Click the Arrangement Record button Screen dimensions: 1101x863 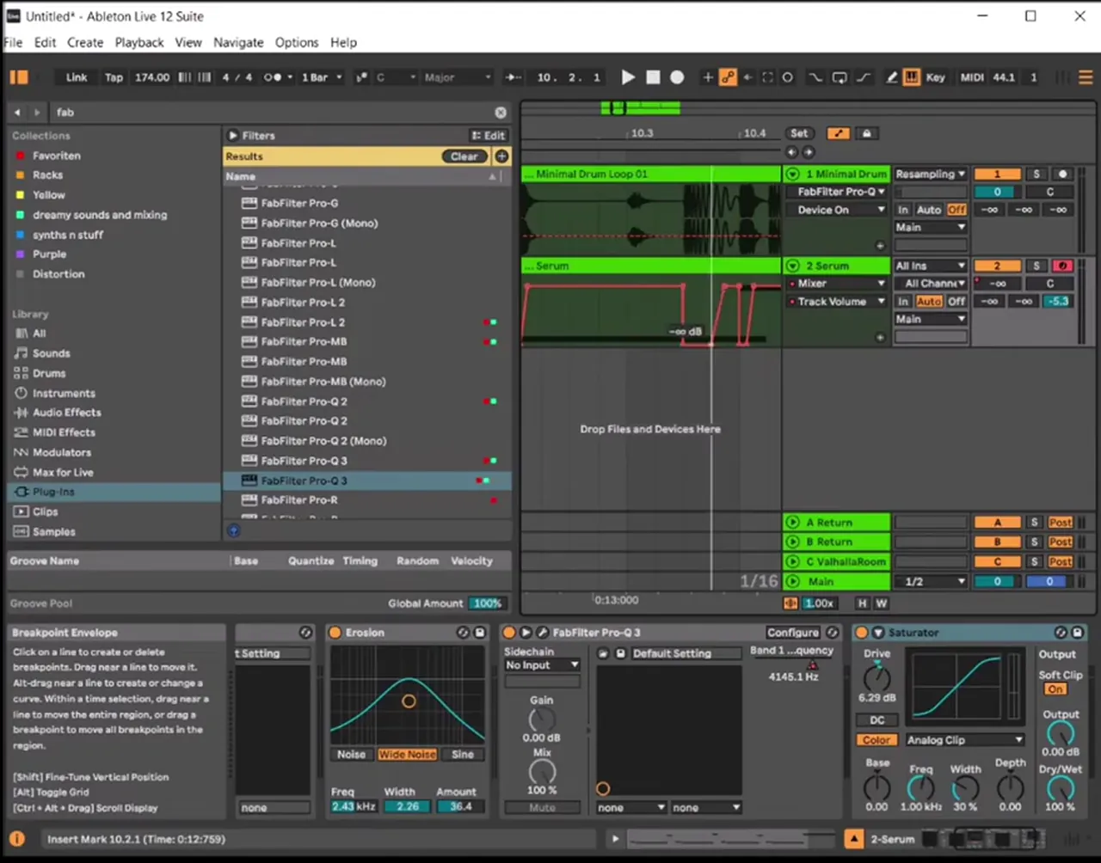(677, 77)
